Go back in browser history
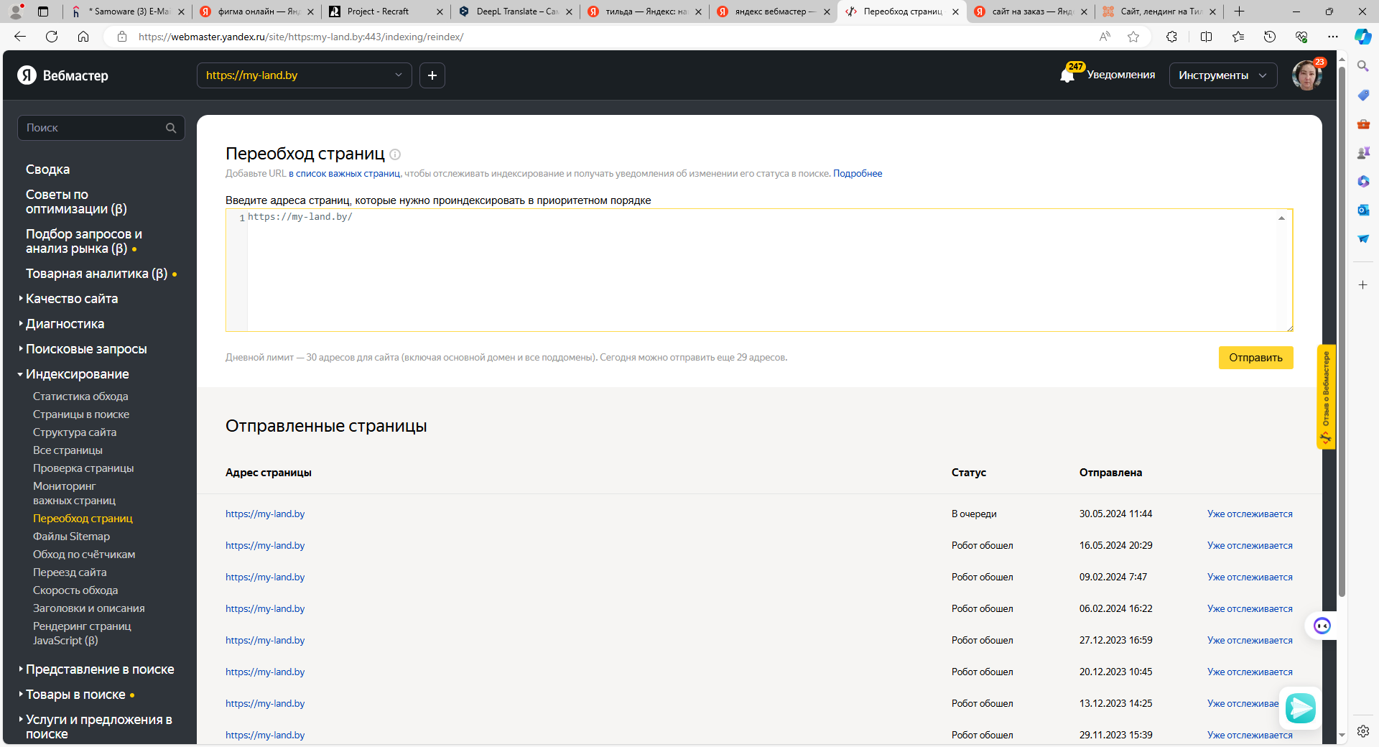The height and width of the screenshot is (747, 1379). pyautogui.click(x=20, y=37)
